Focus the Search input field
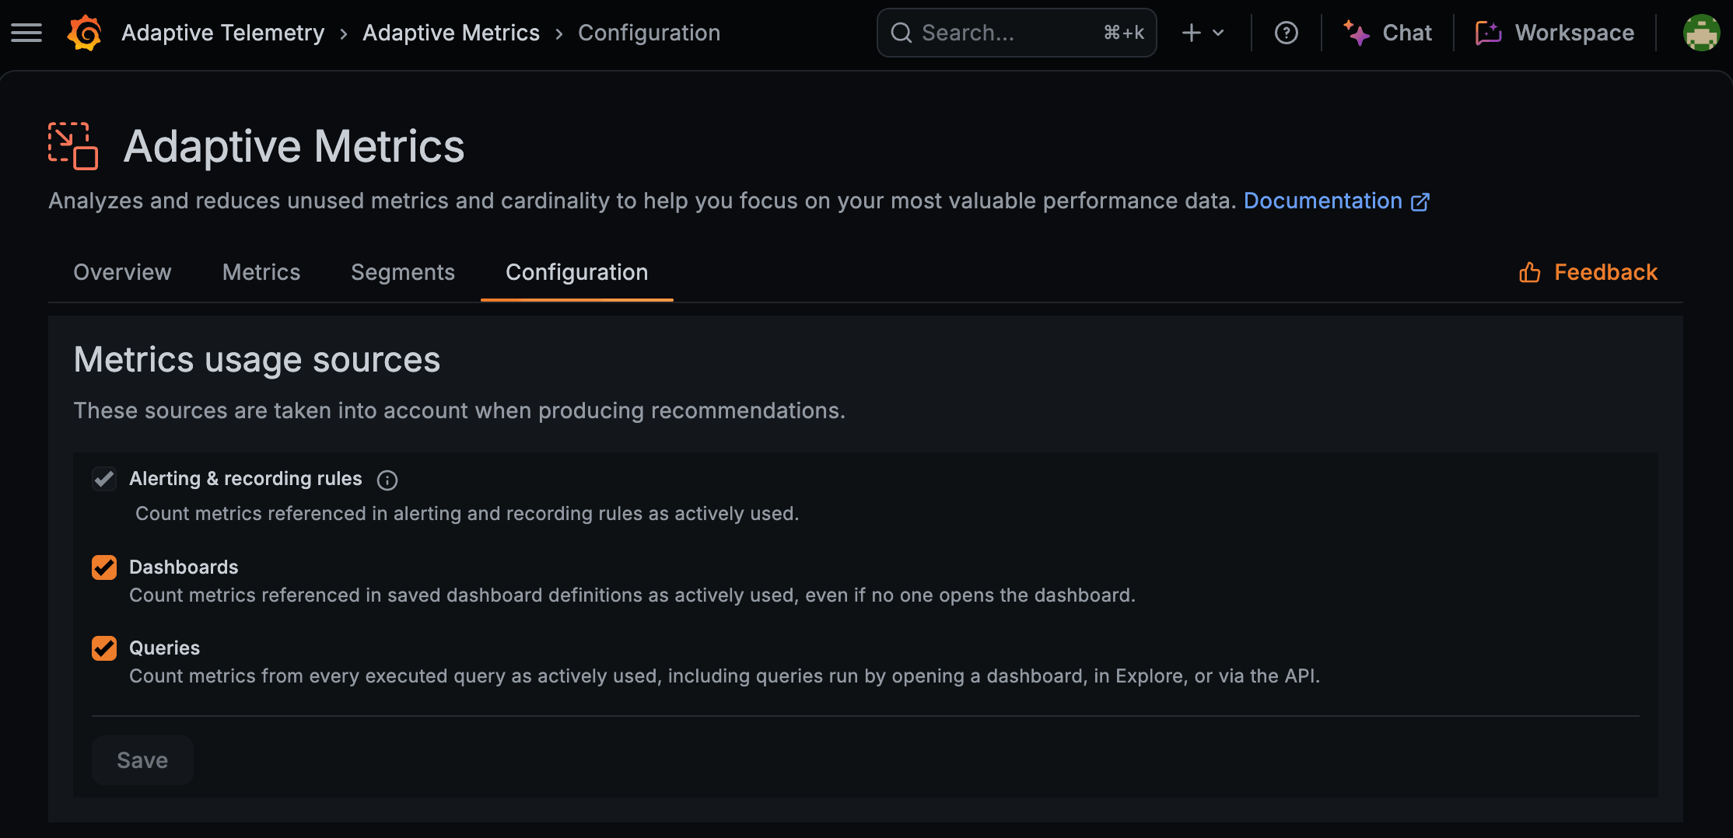This screenshot has width=1733, height=838. tap(1017, 33)
